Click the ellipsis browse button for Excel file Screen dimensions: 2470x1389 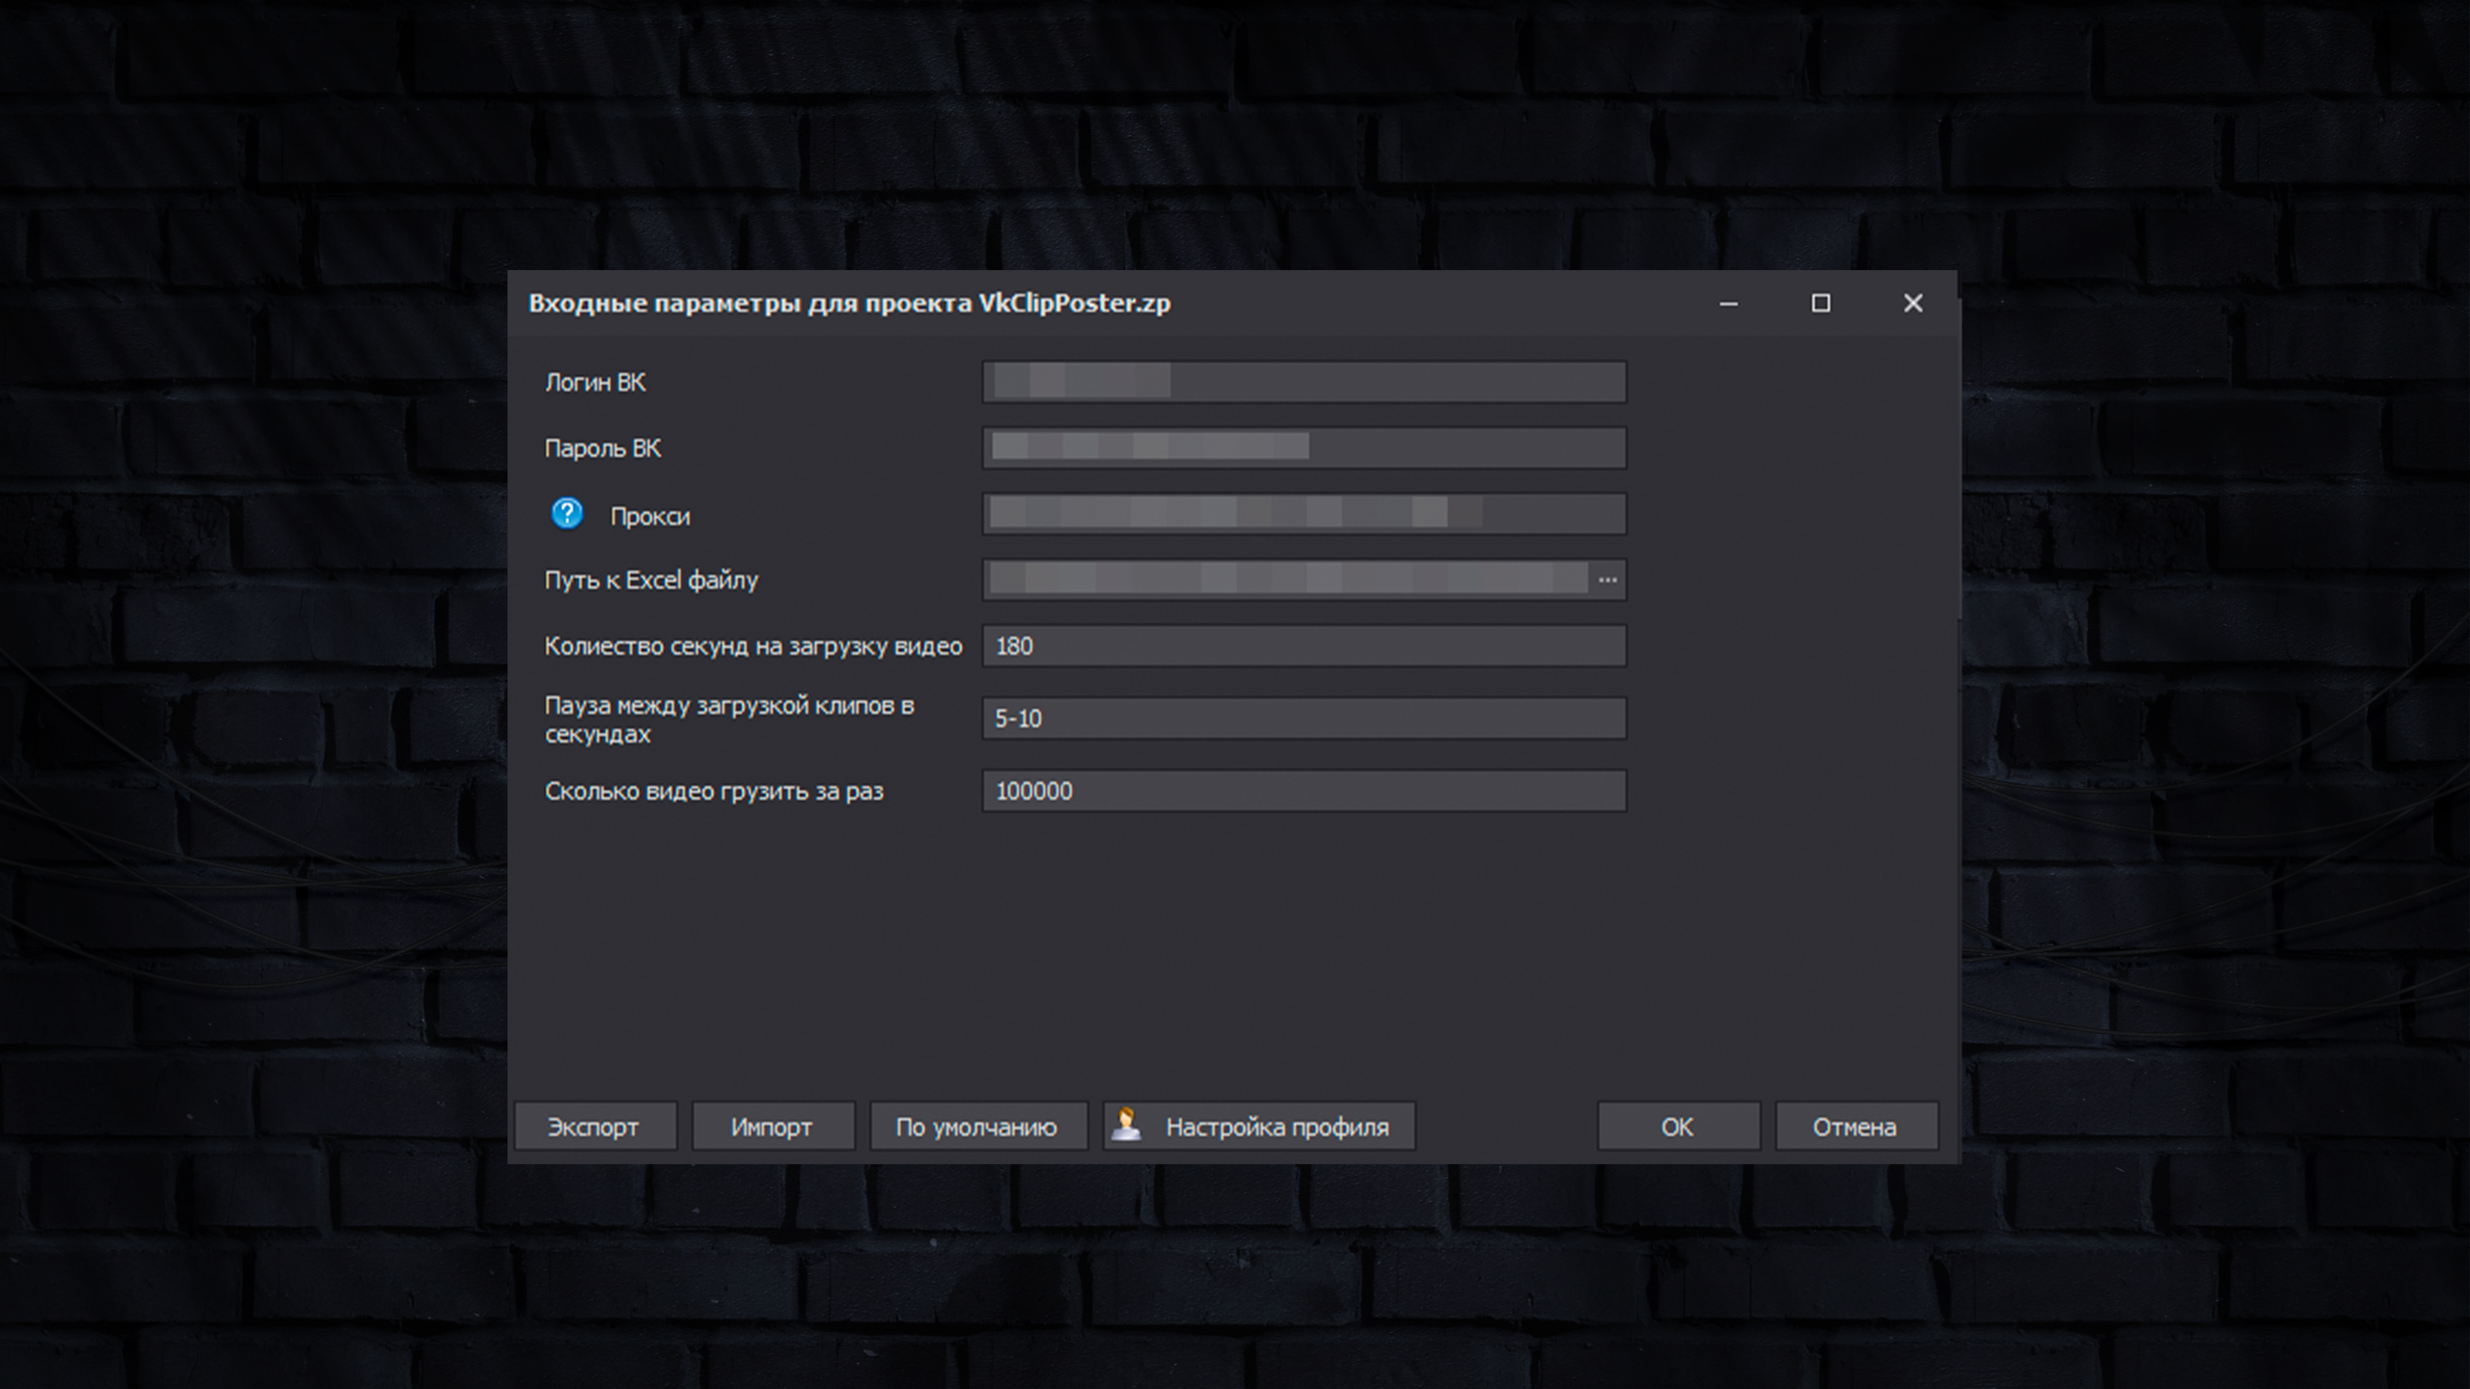point(1607,580)
